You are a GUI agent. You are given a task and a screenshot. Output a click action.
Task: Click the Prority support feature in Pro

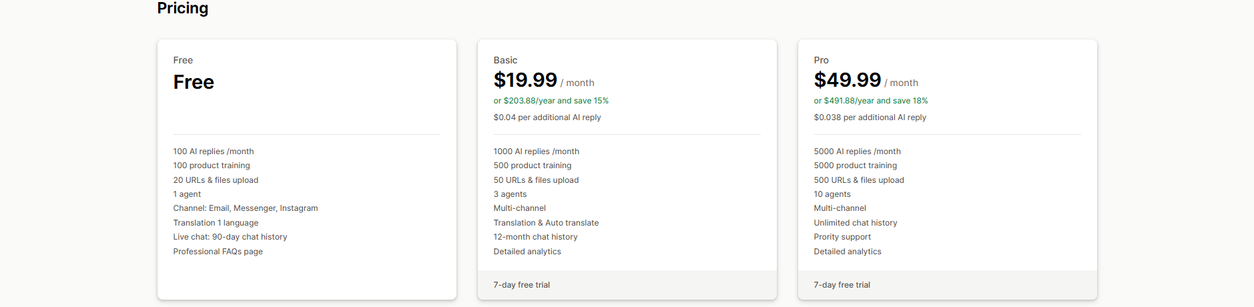[x=842, y=237]
